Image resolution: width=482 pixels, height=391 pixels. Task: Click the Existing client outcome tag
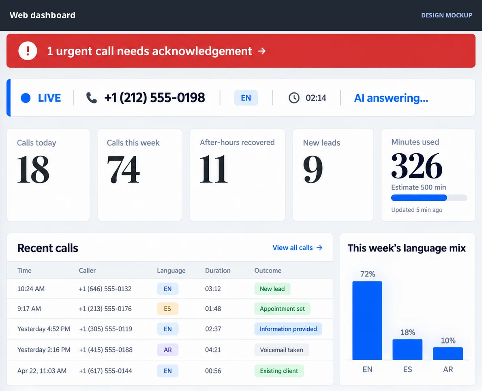279,371
